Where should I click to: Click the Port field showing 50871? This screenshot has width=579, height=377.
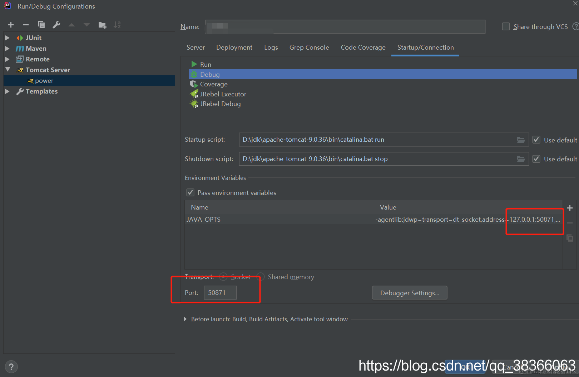pos(220,292)
